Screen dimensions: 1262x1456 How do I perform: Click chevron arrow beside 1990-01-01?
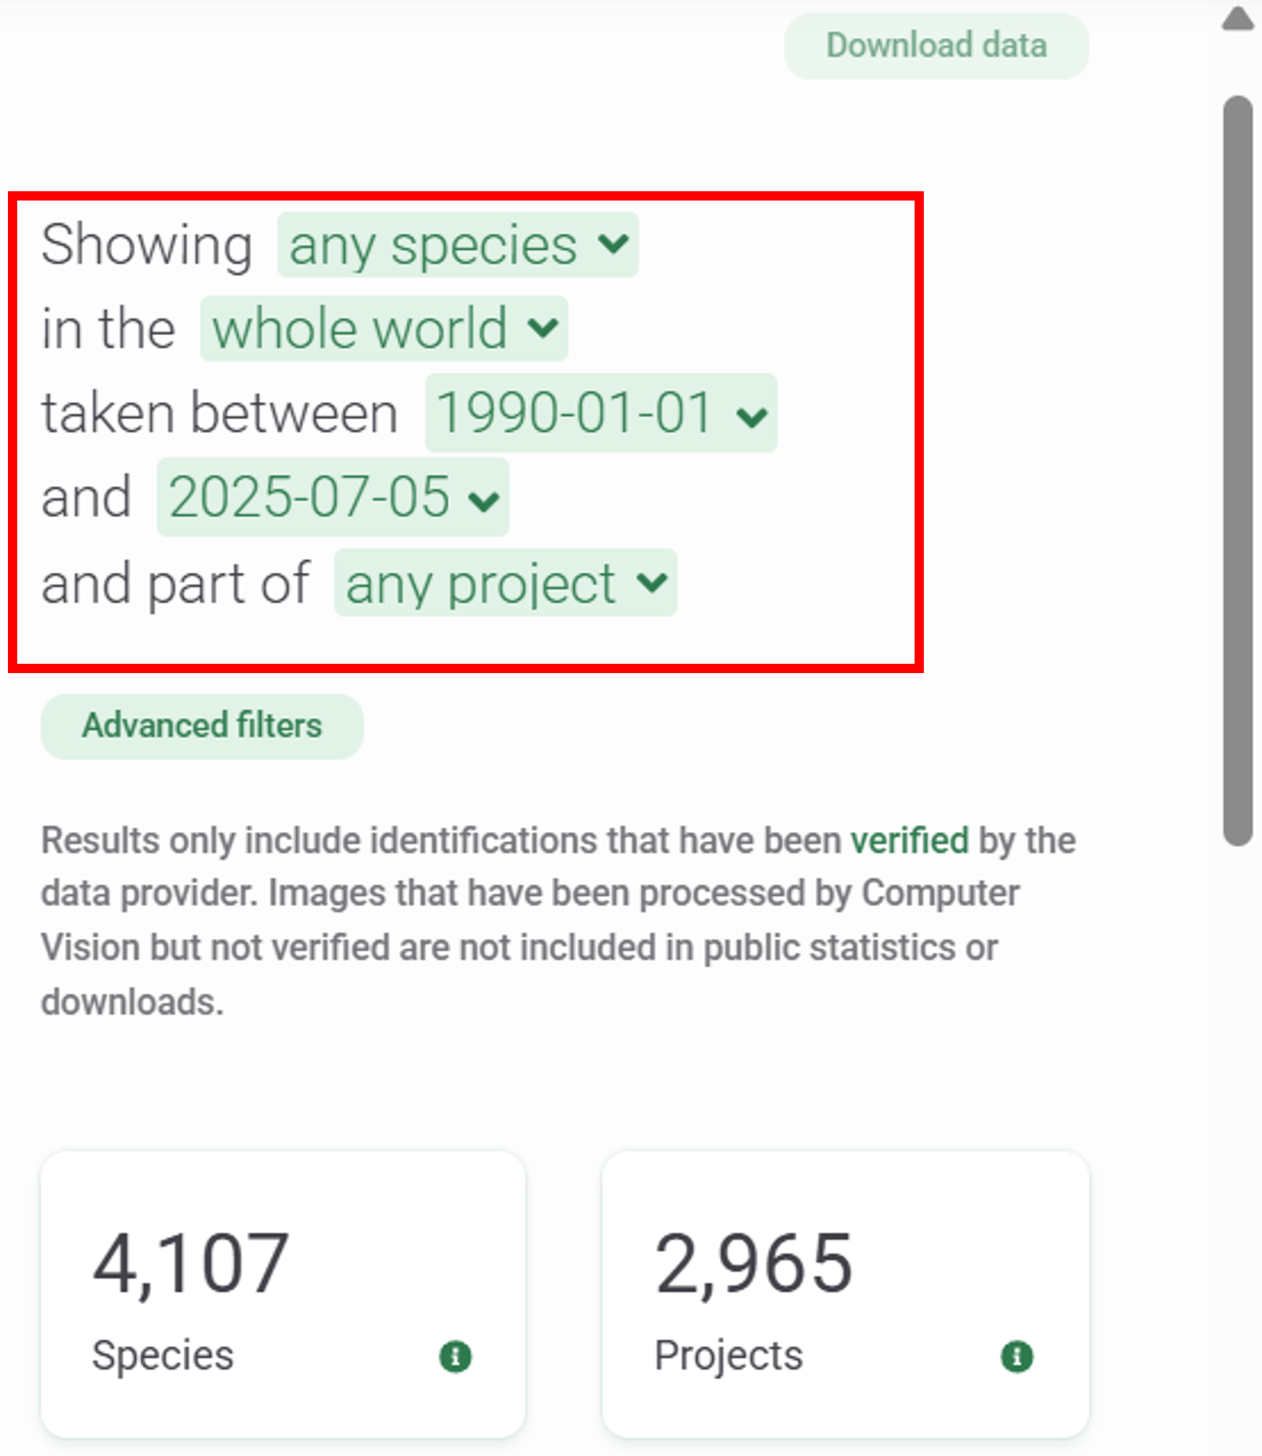751,416
